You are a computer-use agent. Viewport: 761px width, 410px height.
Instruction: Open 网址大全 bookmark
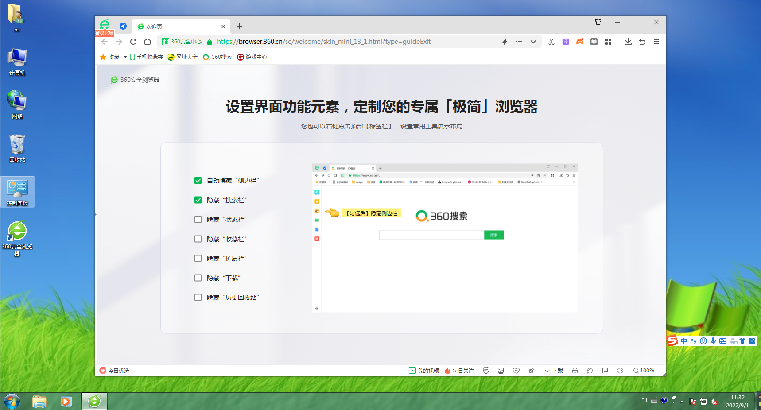(182, 57)
